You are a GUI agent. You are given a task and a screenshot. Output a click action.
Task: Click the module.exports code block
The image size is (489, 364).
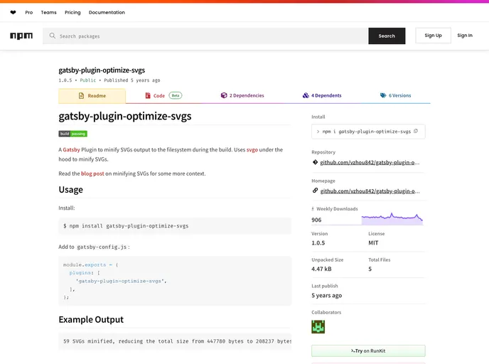pyautogui.click(x=175, y=281)
